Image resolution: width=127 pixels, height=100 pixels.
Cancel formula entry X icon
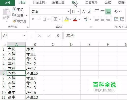click(x=40, y=36)
